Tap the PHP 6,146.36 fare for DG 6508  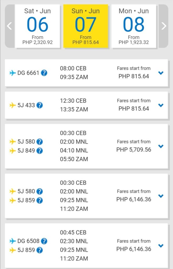[x=134, y=249]
